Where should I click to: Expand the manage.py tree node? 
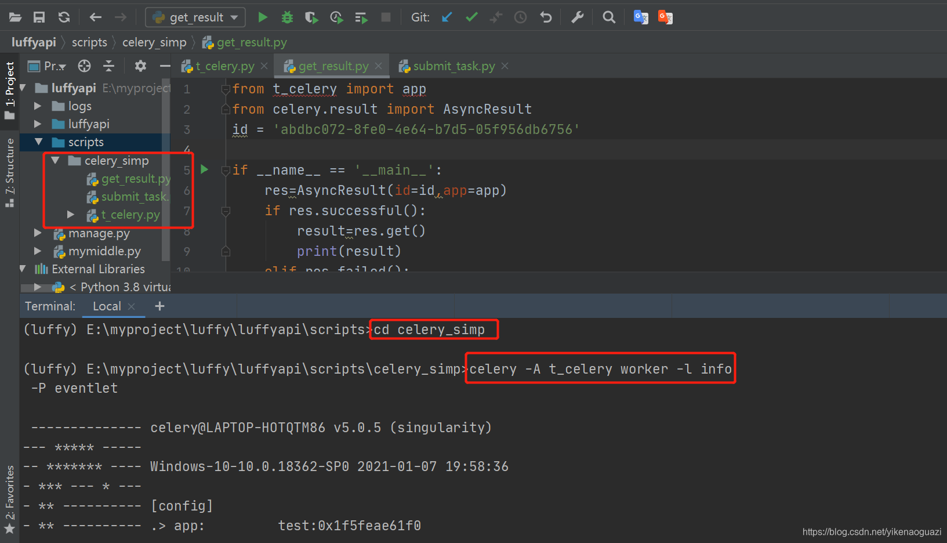[38, 233]
